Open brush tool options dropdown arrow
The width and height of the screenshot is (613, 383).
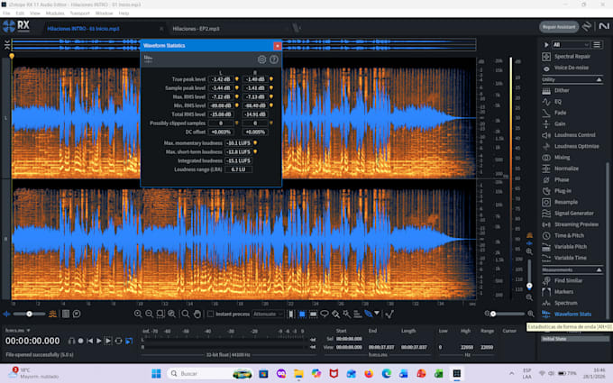(377, 313)
